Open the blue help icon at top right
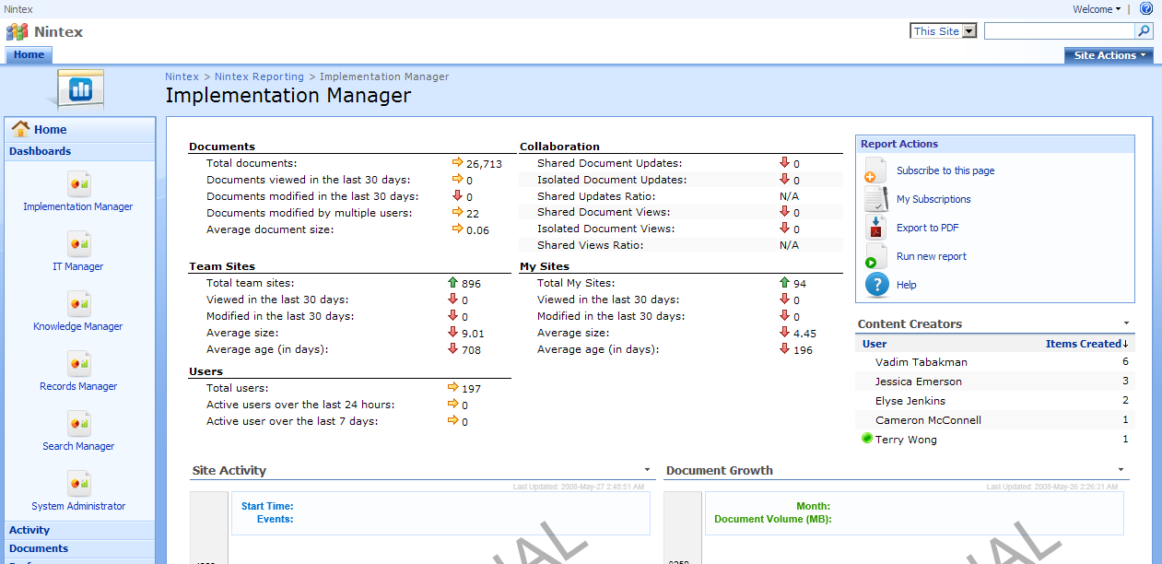1162x564 pixels. tap(1146, 9)
